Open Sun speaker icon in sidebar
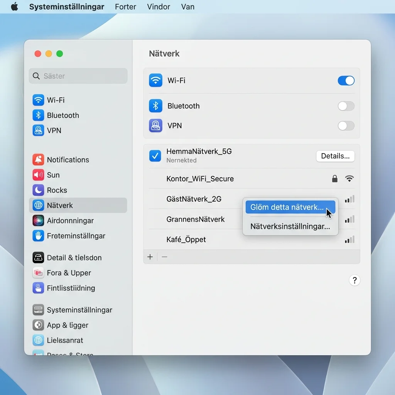The image size is (395, 395). tap(38, 175)
